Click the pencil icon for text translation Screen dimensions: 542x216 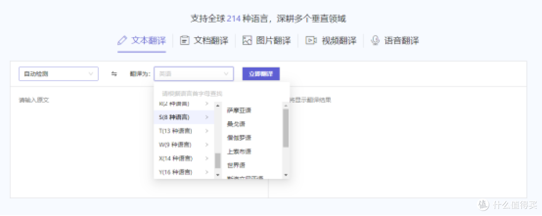point(122,41)
